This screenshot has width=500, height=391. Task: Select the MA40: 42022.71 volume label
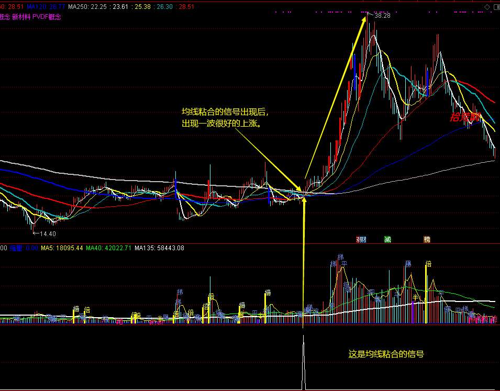(x=108, y=248)
